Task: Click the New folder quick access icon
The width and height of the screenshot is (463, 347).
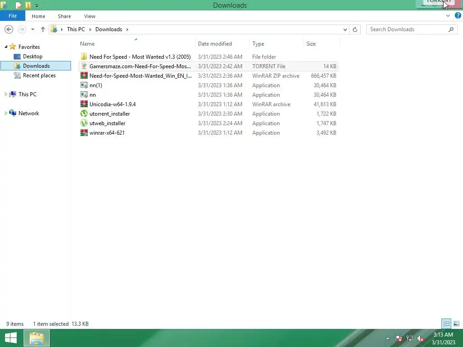Action: [x=28, y=5]
